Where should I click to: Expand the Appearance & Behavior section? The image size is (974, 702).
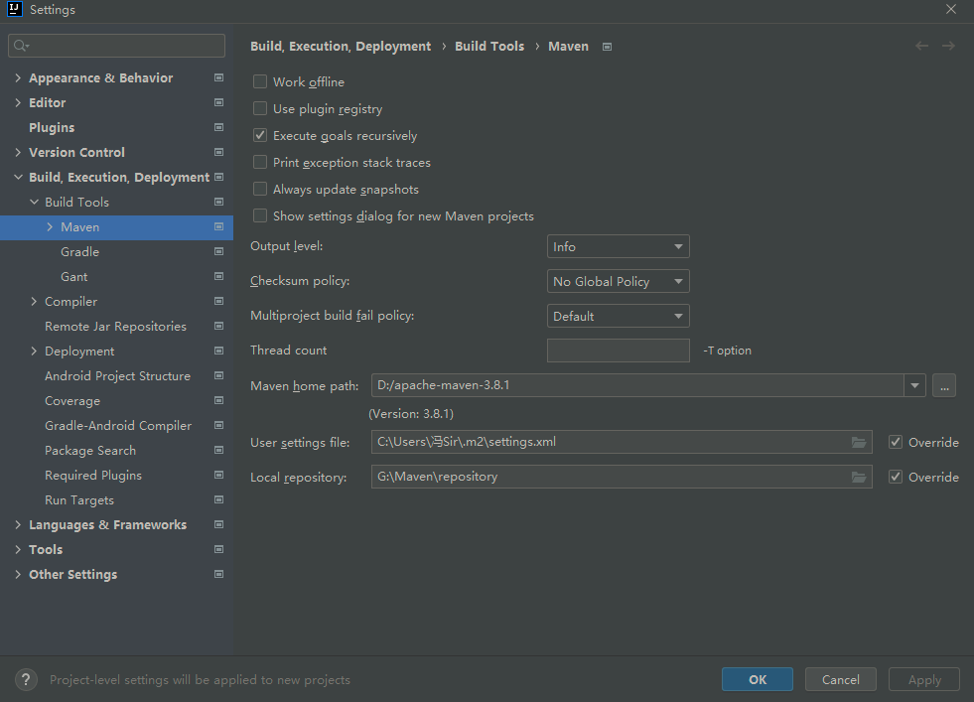[x=18, y=77]
